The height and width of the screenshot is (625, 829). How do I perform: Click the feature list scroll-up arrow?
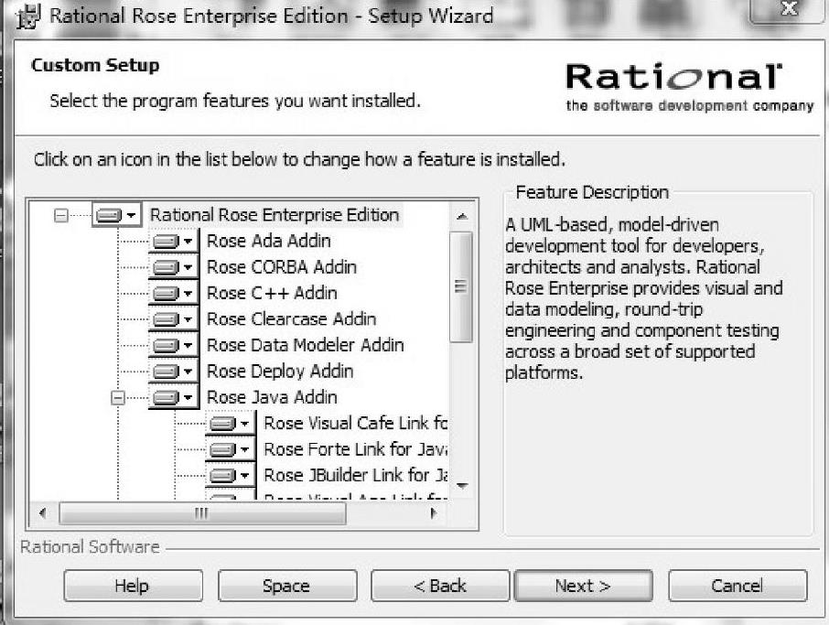[462, 216]
